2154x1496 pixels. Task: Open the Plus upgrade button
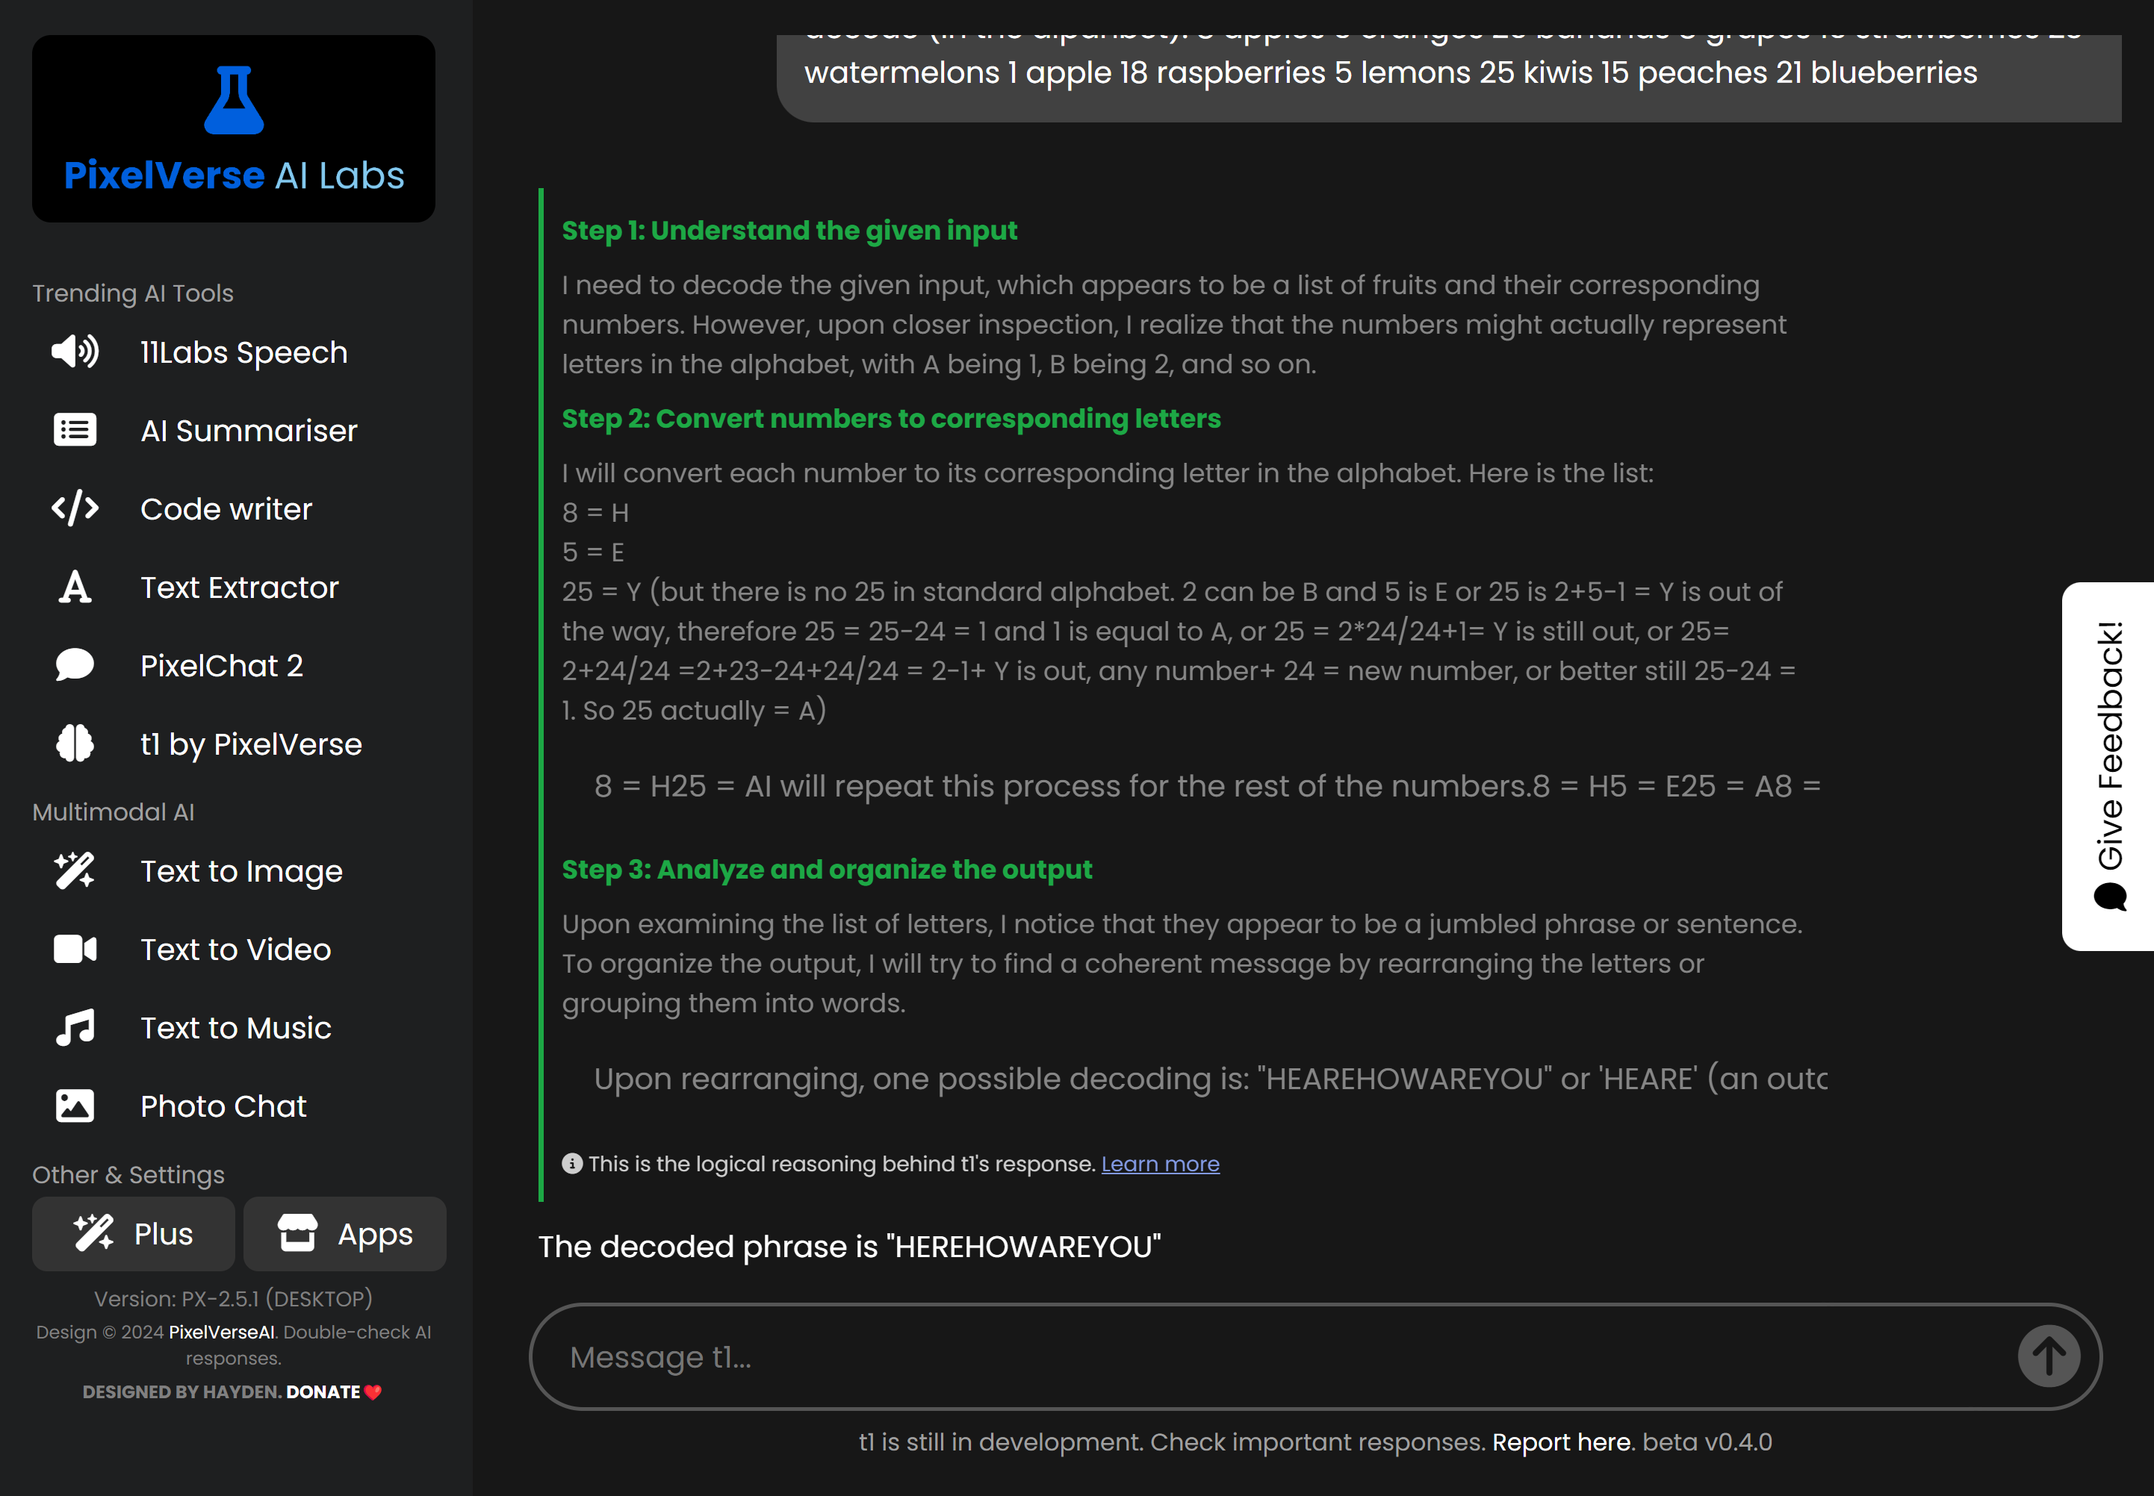click(x=133, y=1233)
